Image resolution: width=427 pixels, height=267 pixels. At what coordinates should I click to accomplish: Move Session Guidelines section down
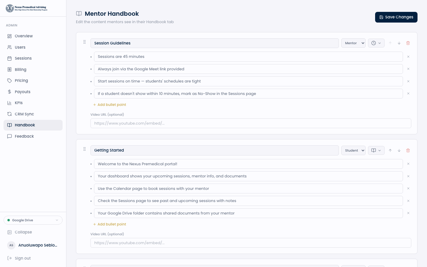399,43
